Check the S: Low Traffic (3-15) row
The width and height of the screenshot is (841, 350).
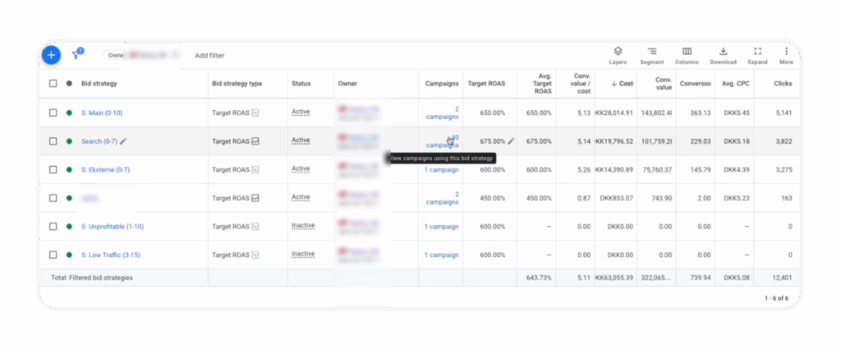pos(53,255)
